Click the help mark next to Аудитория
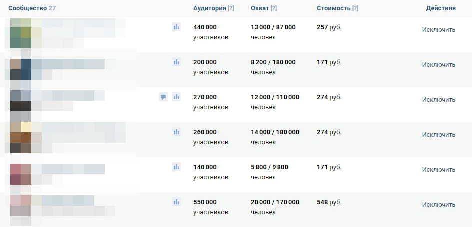Viewport: 472px width, 227px height. click(x=230, y=8)
